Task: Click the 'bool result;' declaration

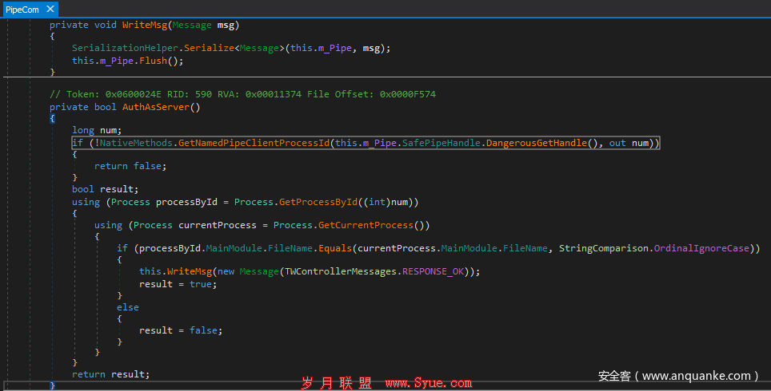Action: 106,189
